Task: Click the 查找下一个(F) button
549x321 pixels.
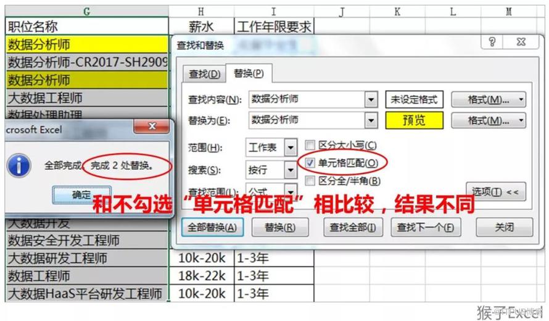Action: [426, 227]
